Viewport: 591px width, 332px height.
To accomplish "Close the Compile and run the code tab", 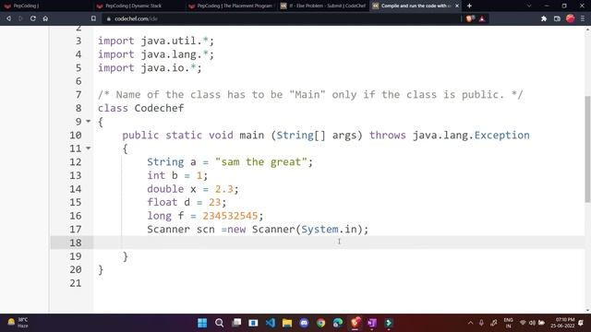I will click(x=457, y=6).
